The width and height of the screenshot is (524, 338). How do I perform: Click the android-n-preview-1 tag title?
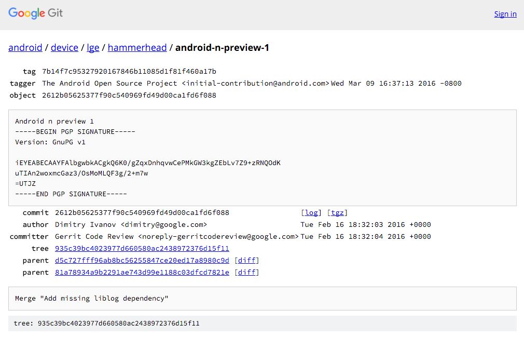click(x=222, y=47)
